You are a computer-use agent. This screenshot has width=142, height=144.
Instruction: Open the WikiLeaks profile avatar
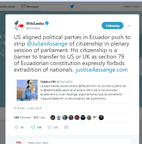19,26
